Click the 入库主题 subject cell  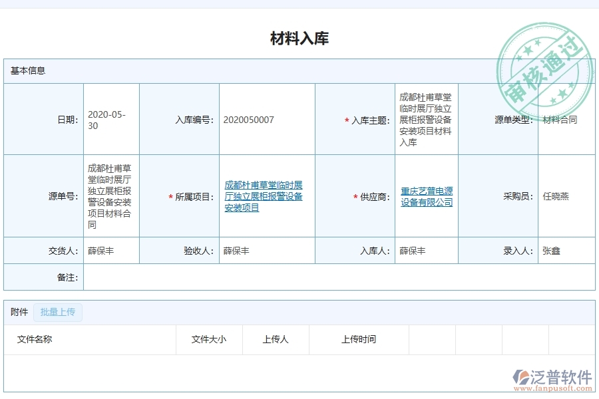pyautogui.click(x=425, y=118)
